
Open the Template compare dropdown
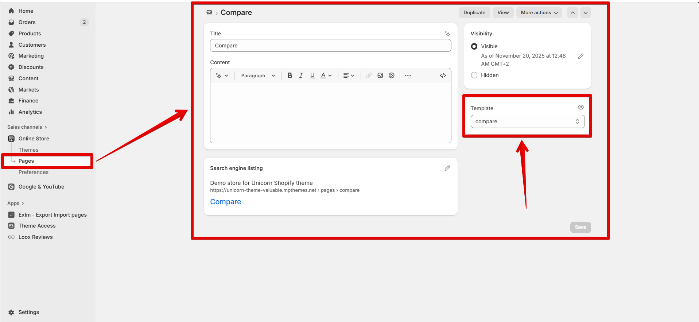(527, 121)
